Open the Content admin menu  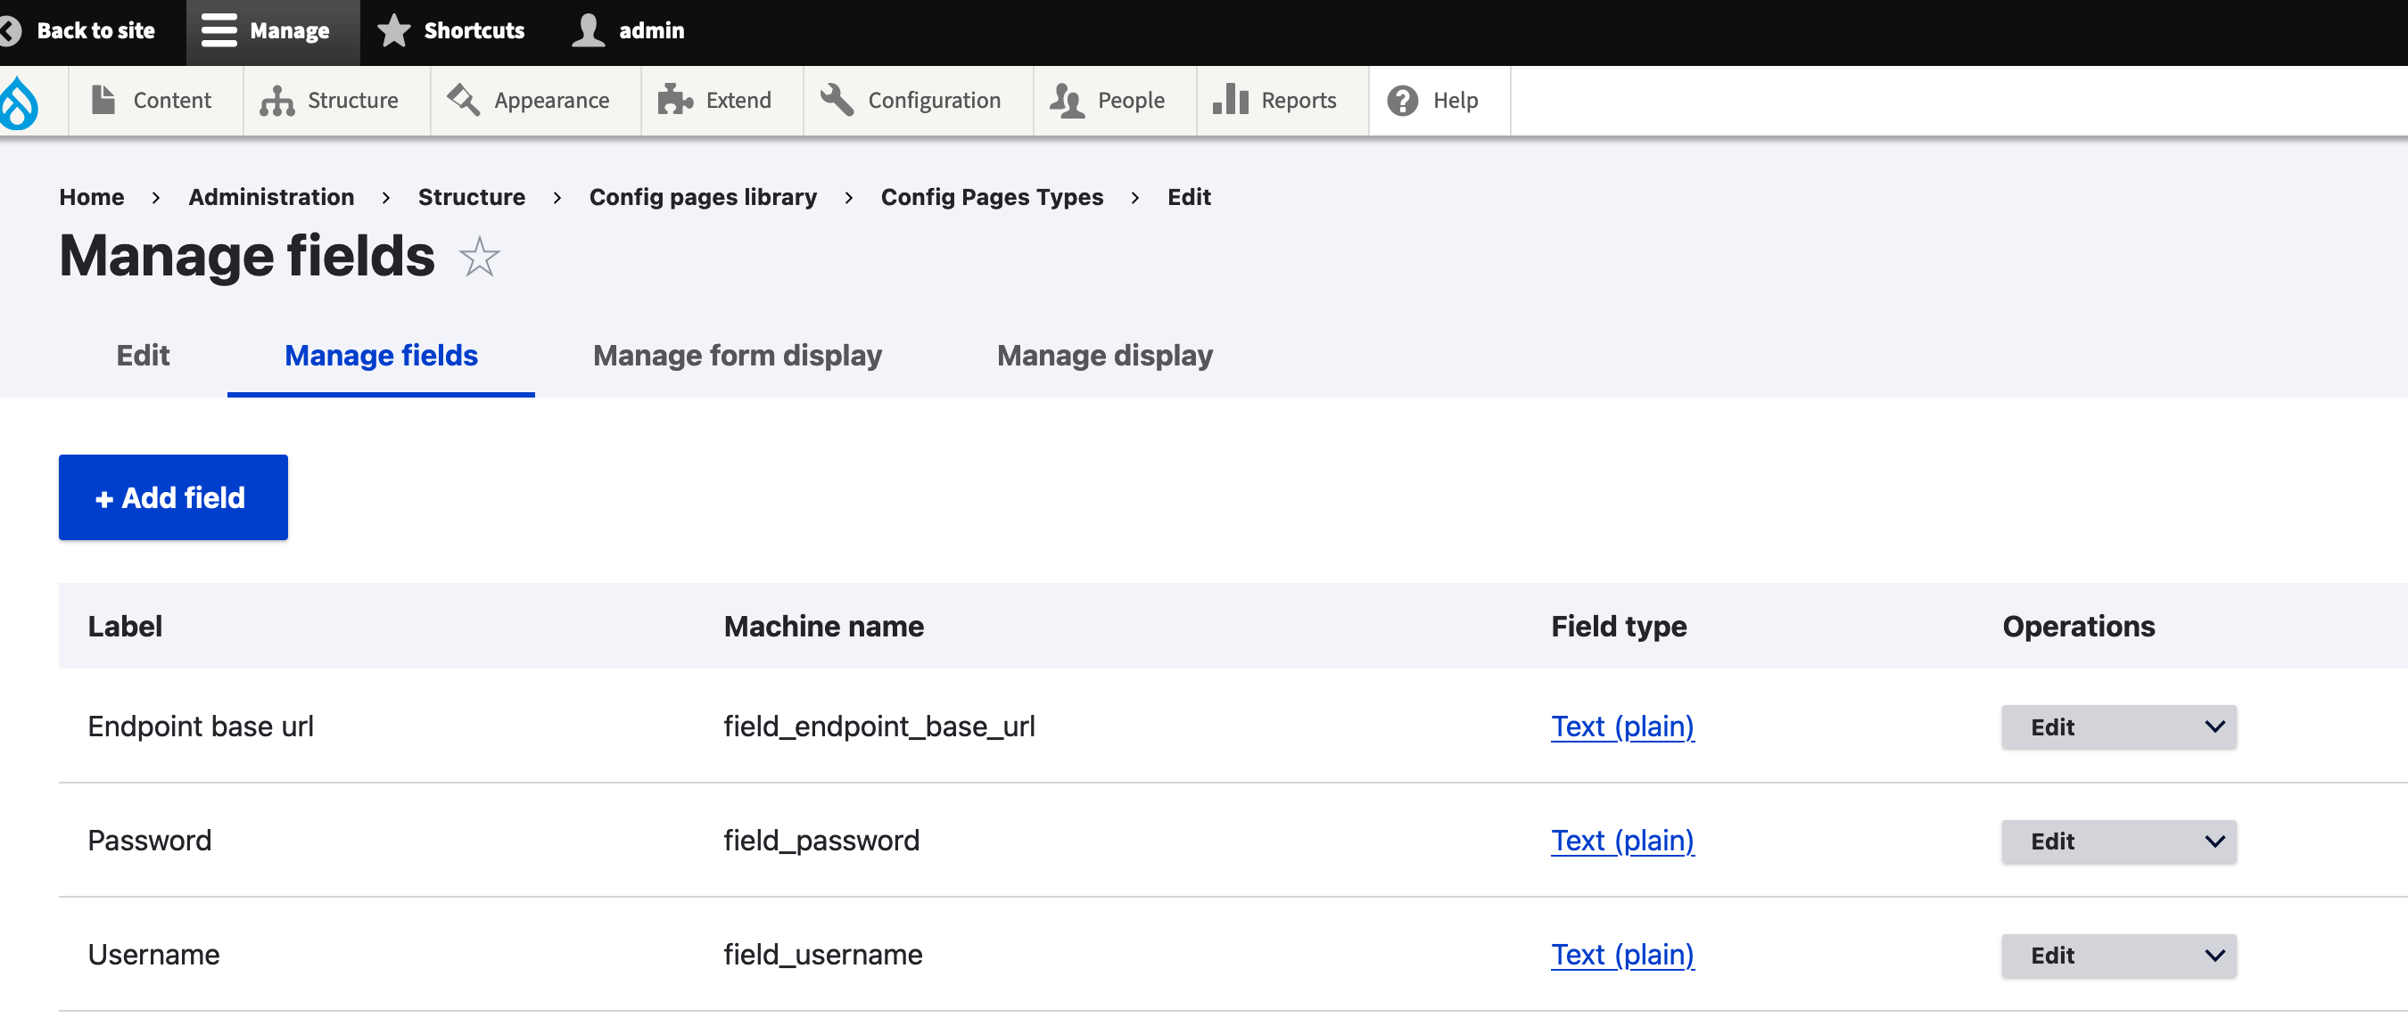pos(156,101)
